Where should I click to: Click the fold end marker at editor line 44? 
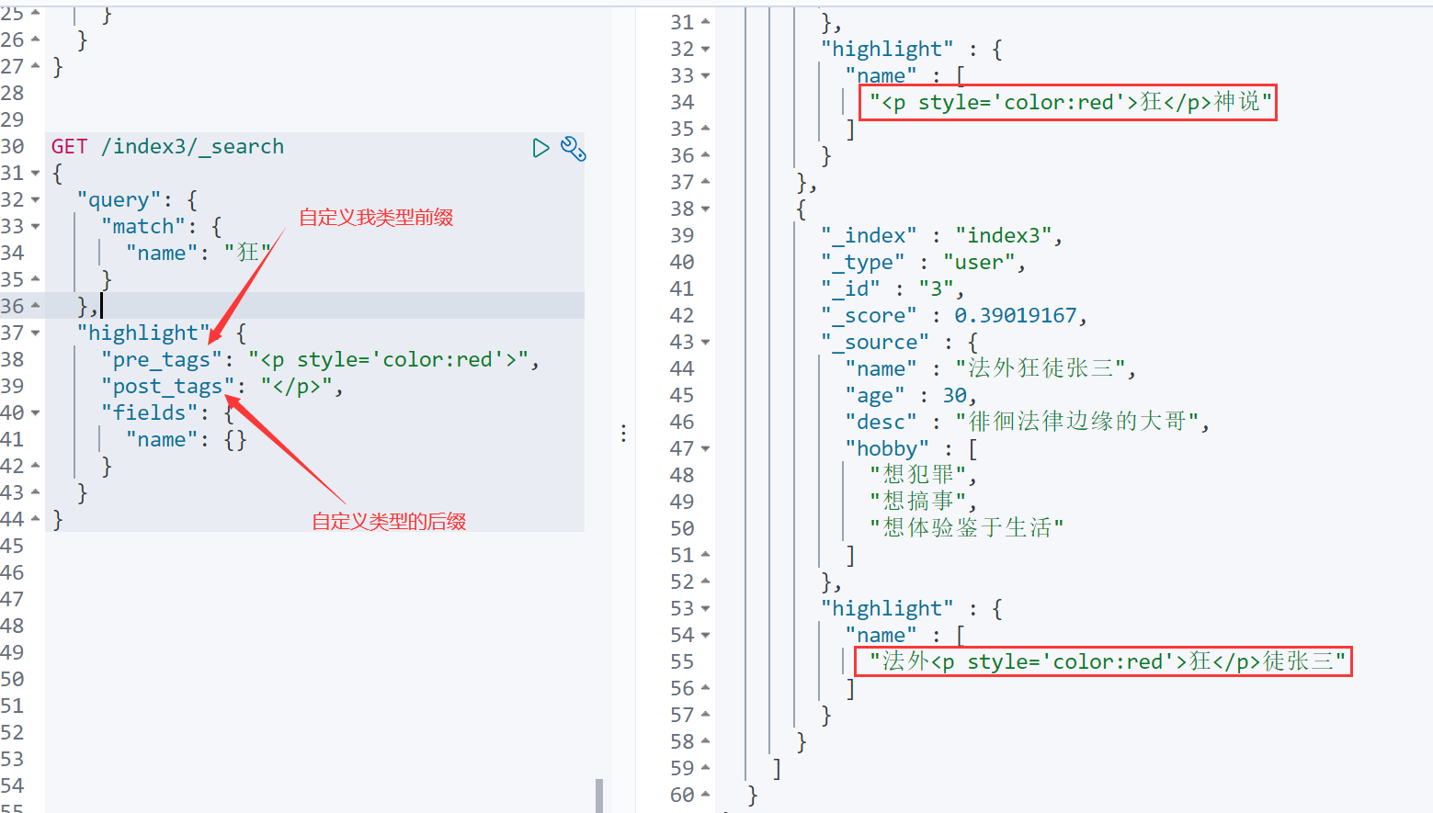coord(36,519)
